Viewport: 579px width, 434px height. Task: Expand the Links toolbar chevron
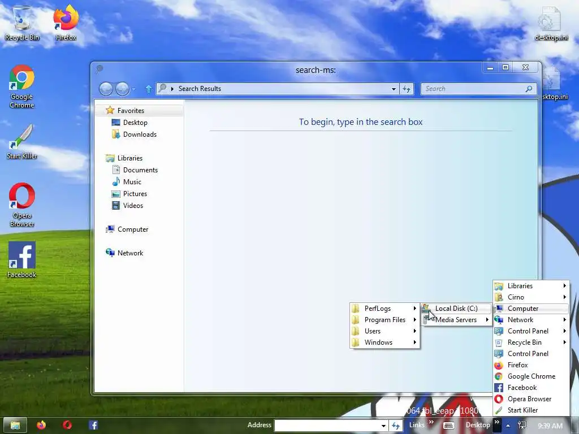click(x=431, y=422)
